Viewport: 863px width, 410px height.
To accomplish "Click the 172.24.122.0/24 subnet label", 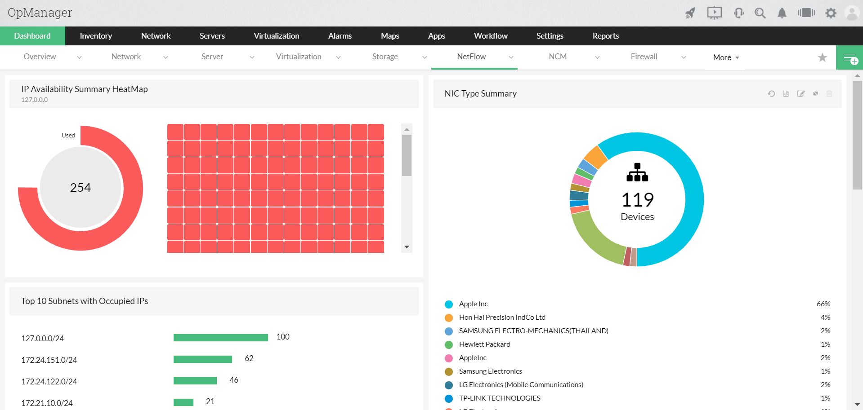I will pyautogui.click(x=49, y=382).
